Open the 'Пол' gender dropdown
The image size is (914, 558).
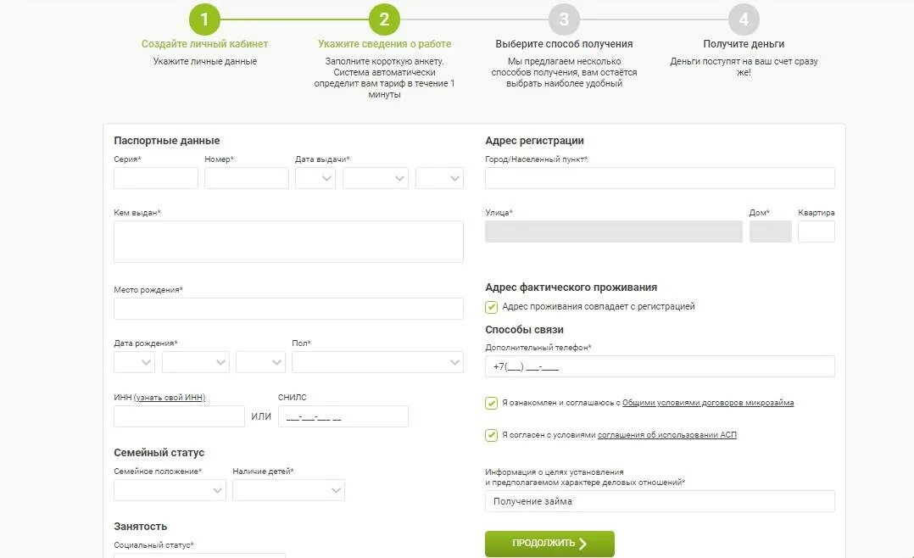coord(377,362)
